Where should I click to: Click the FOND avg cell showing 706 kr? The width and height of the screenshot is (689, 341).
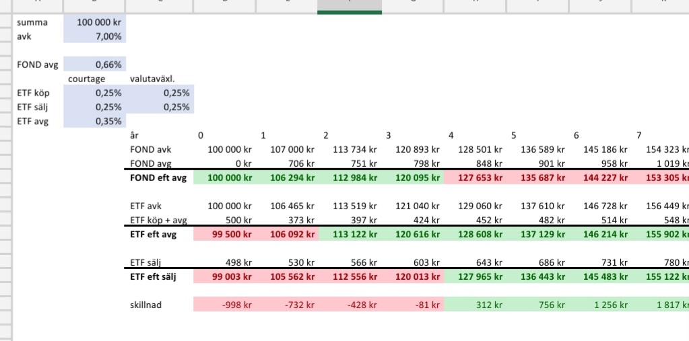tap(287, 163)
